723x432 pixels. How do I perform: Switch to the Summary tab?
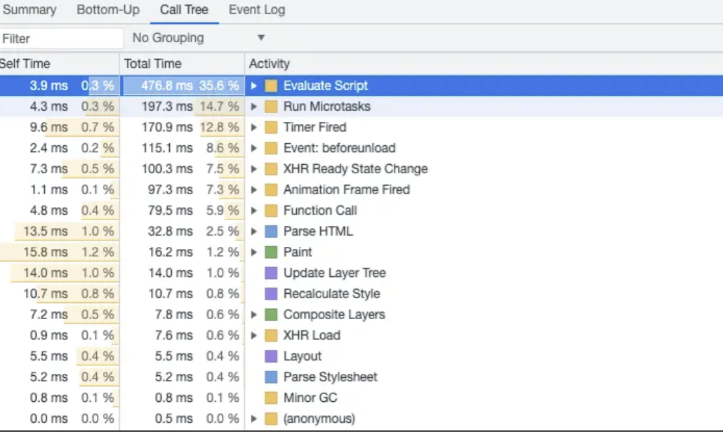click(x=29, y=10)
